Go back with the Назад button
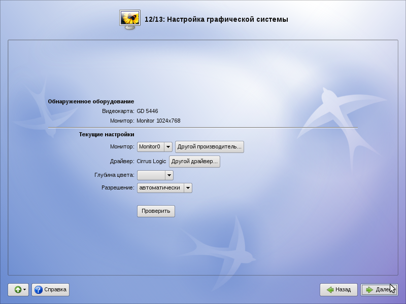The image size is (406, 304). [x=339, y=290]
